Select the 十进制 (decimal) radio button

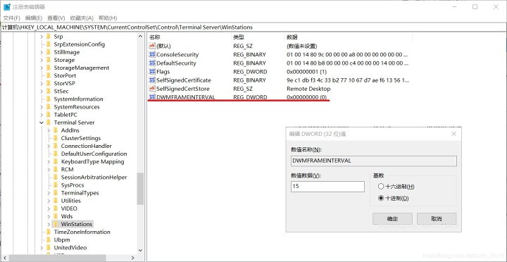click(x=381, y=198)
